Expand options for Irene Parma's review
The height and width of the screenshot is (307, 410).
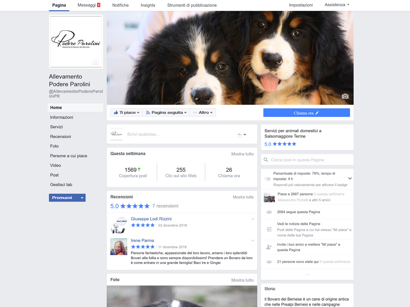pyautogui.click(x=253, y=240)
